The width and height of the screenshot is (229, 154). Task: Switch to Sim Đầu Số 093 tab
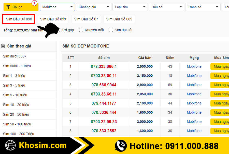pyautogui.click(x=53, y=19)
